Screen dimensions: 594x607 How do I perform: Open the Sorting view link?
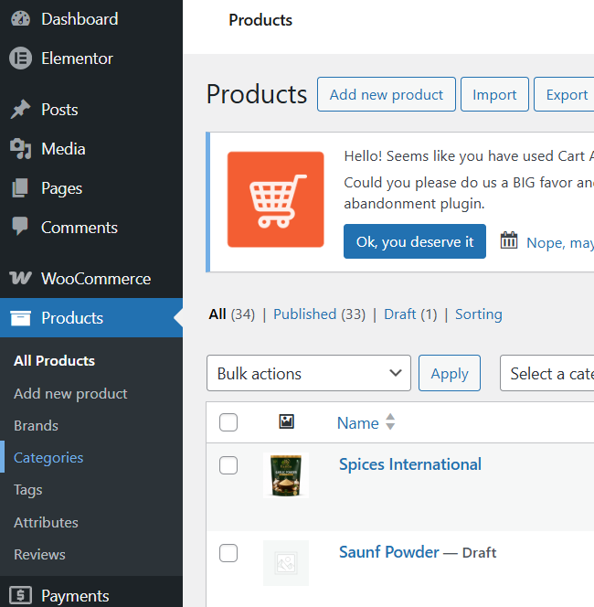(479, 314)
